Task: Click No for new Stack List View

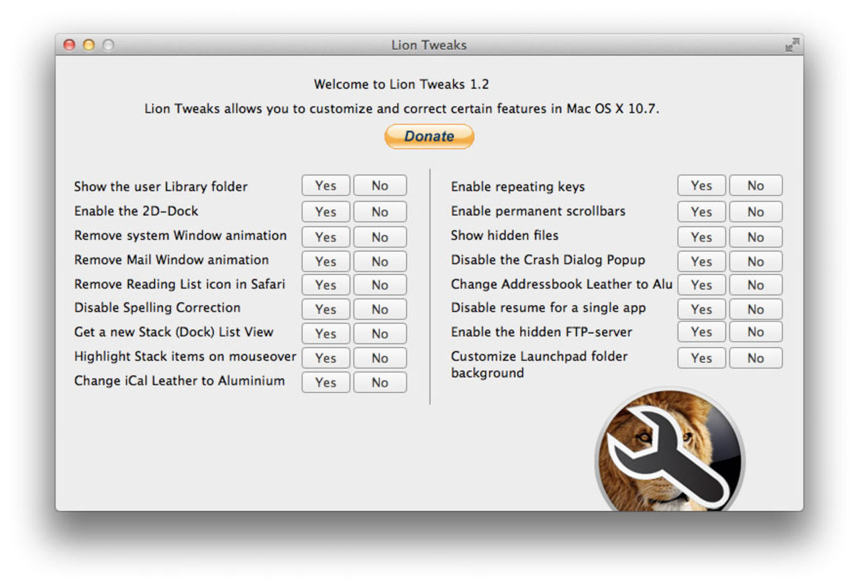Action: (x=380, y=333)
